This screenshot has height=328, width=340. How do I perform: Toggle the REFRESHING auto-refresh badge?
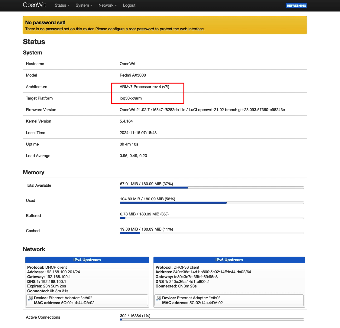pyautogui.click(x=296, y=5)
